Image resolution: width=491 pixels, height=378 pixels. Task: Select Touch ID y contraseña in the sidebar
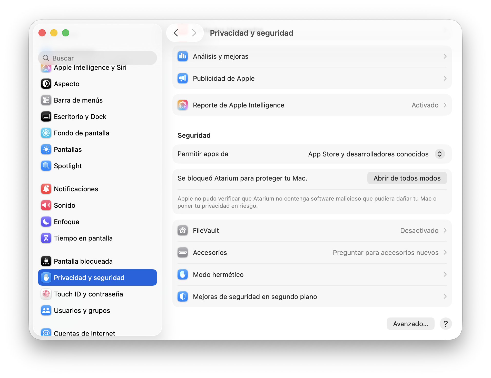97,294
